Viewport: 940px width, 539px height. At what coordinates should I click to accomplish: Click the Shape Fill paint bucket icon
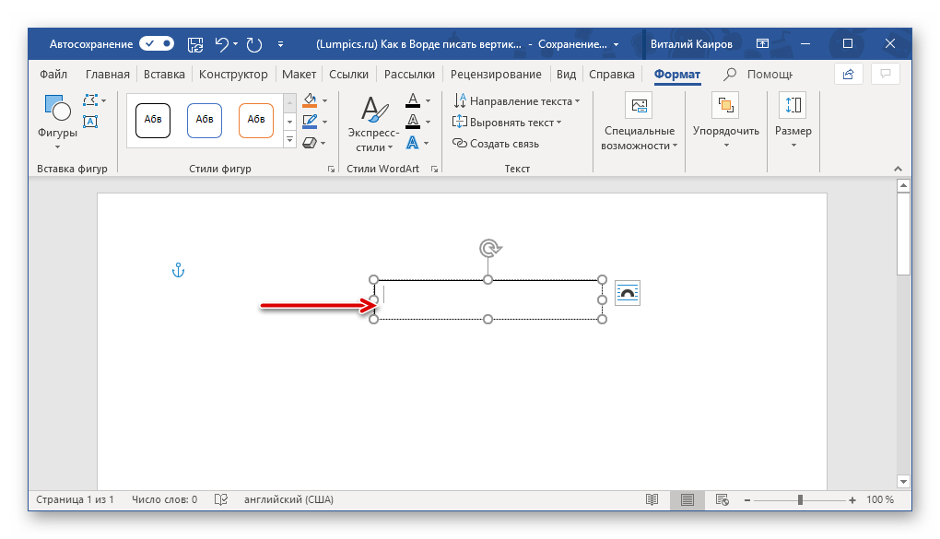[310, 100]
